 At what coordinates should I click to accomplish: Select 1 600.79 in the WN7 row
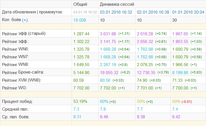tap(180, 57)
